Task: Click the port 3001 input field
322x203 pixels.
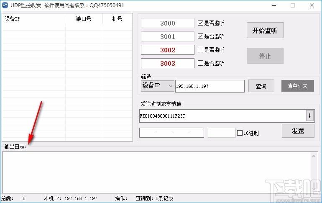Action: click(x=168, y=36)
